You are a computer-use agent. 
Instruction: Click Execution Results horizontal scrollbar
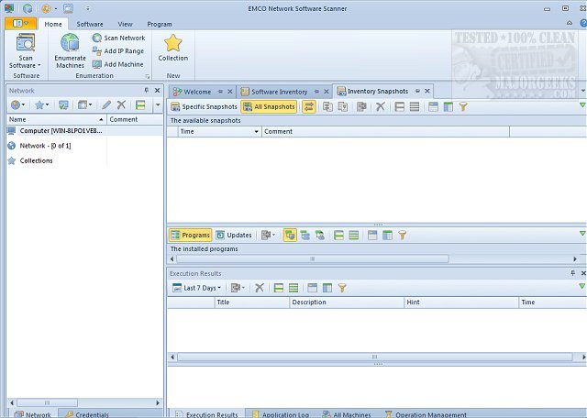tap(374, 357)
